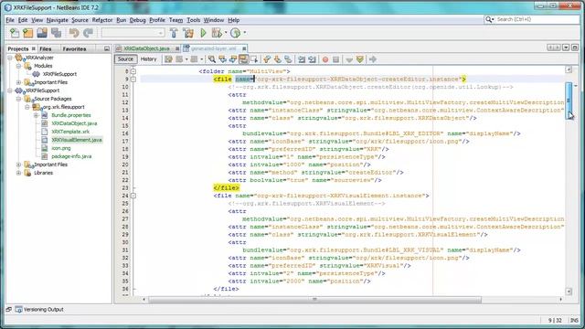585x329 pixels.
Task: Click the Check XML down-arrow icon
Action: coord(349,59)
